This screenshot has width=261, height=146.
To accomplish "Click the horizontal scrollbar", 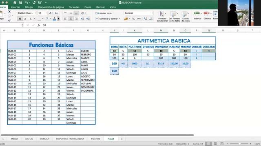I will pos(97,135).
